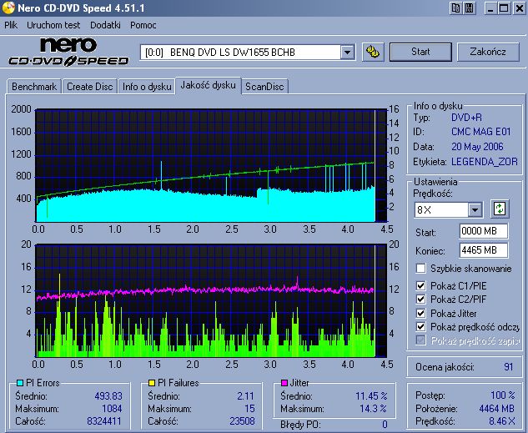Click the PI Failures/jitter lower graph

pyautogui.click(x=211, y=300)
